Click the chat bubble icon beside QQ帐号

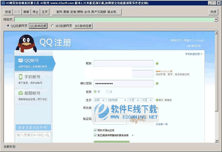21,61
